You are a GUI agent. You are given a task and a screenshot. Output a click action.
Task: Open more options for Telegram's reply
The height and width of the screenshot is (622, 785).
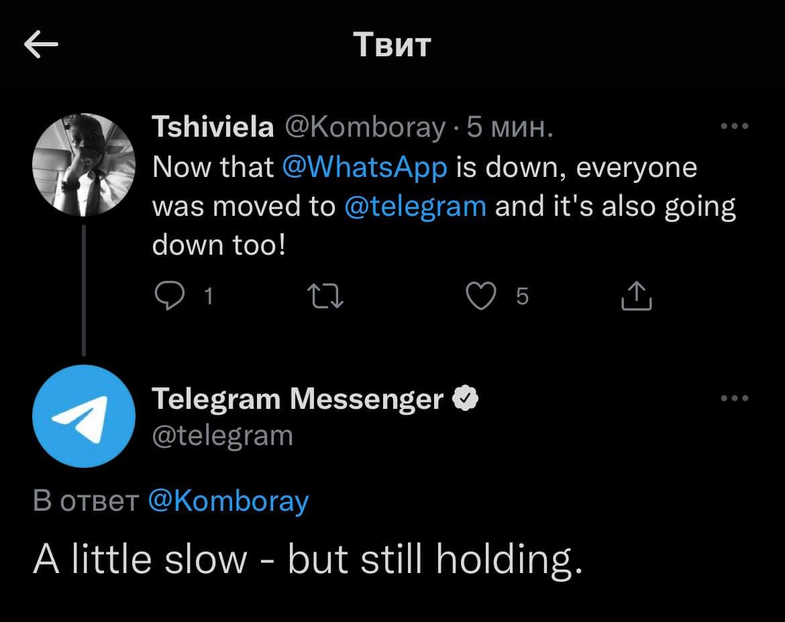pos(734,398)
